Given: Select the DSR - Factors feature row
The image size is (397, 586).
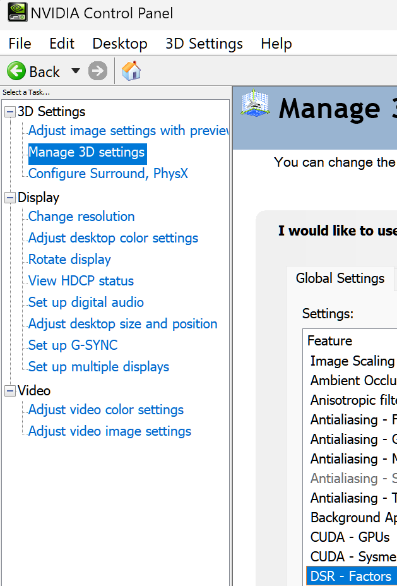Looking at the screenshot, I should coord(350,576).
